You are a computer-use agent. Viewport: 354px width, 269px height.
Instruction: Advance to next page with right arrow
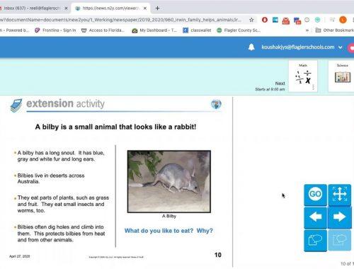(339, 217)
